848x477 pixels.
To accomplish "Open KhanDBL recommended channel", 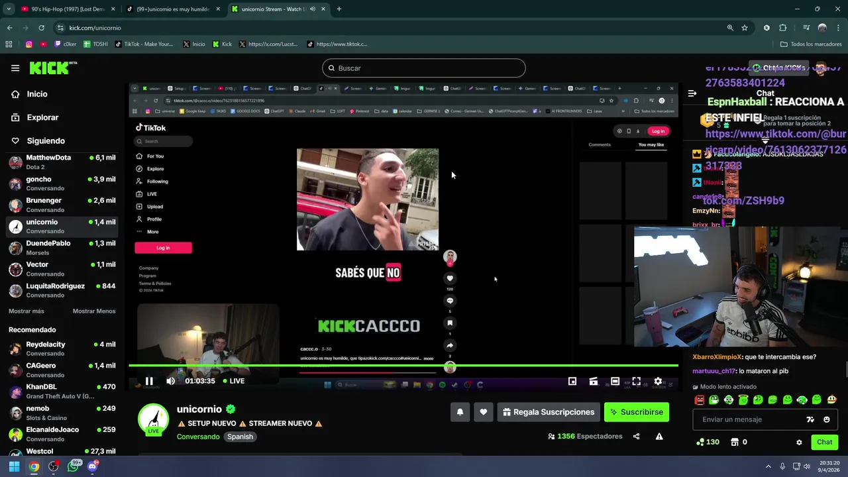I will (63, 391).
